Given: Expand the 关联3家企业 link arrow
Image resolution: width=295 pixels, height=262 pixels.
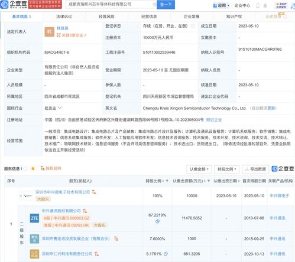Looking at the screenshot, I should (x=85, y=35).
